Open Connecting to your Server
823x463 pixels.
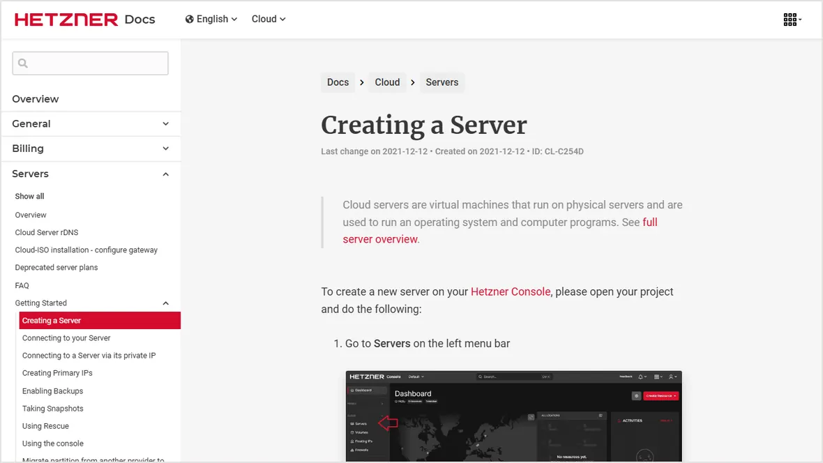[66, 338]
